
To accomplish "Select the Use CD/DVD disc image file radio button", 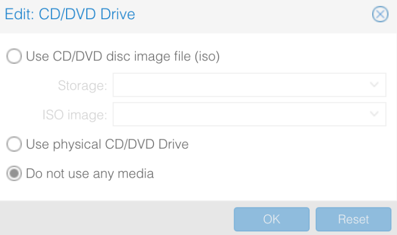I will click(x=14, y=56).
